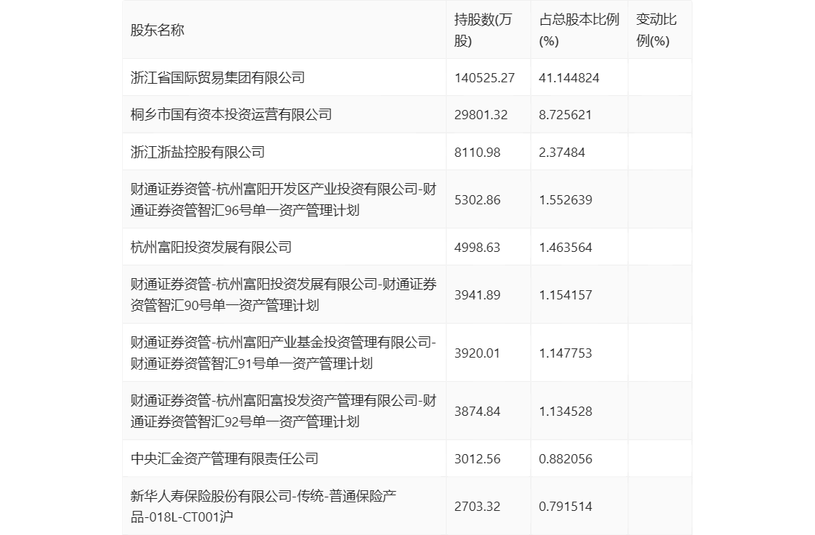Screen dimensions: 815x535
Task: Click the 变动比例(%) column header
Action: coord(656,30)
